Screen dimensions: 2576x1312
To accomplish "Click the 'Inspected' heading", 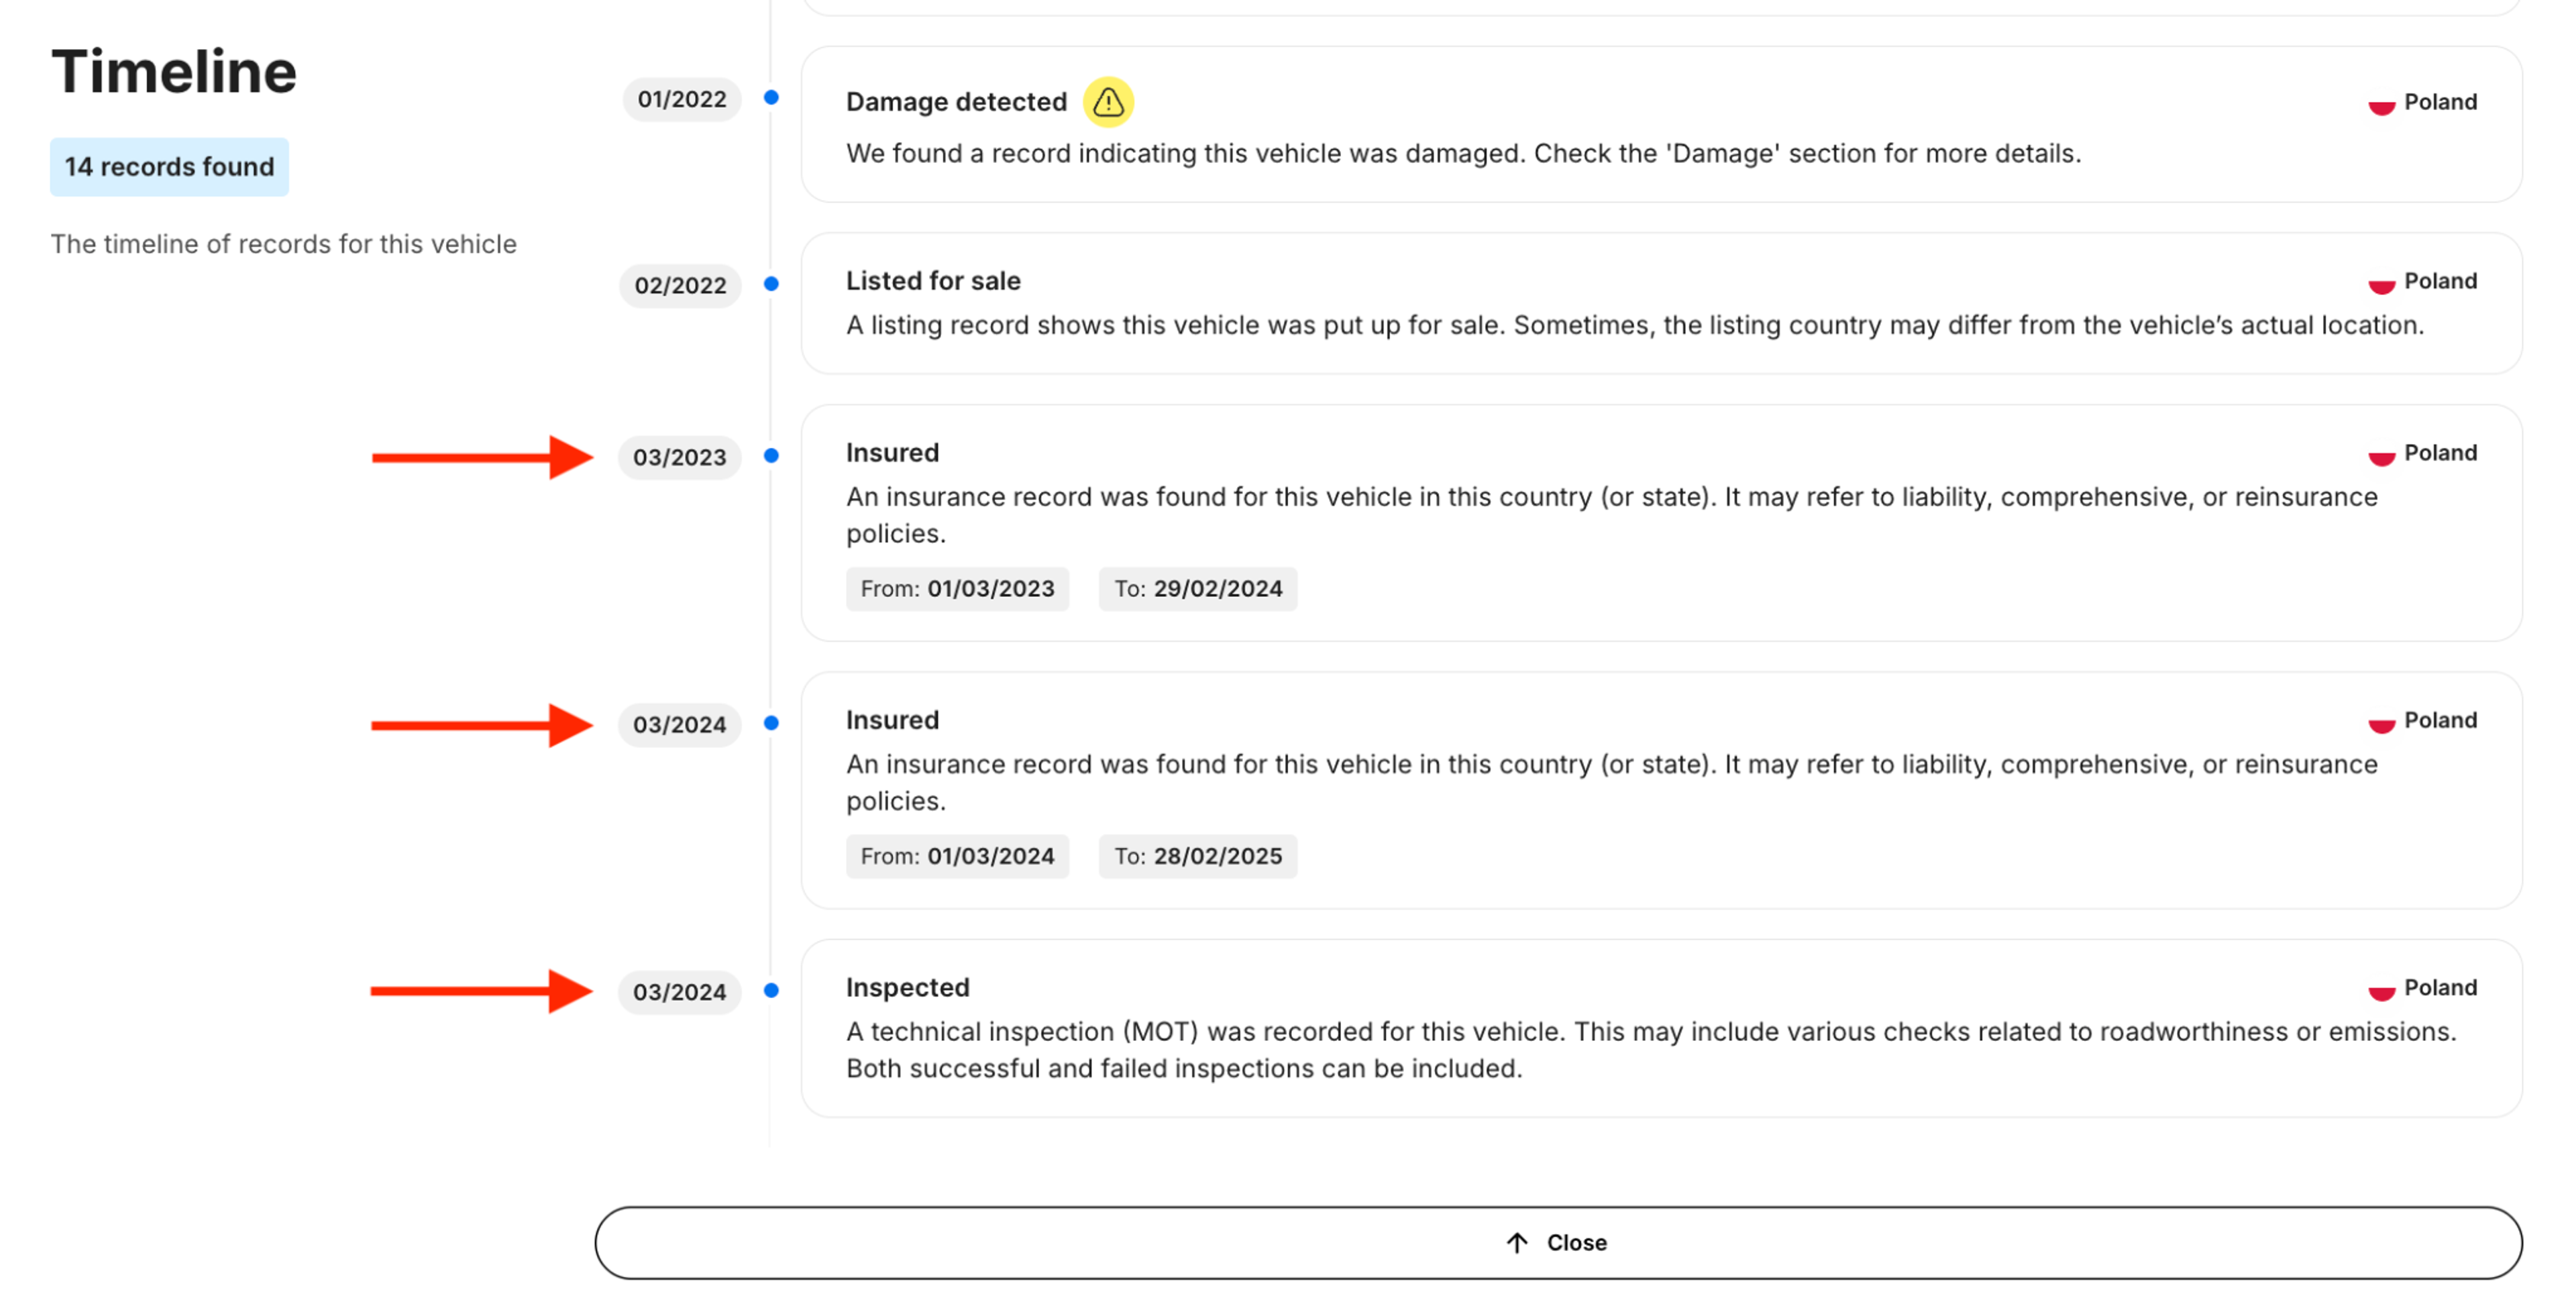I will point(908,987).
